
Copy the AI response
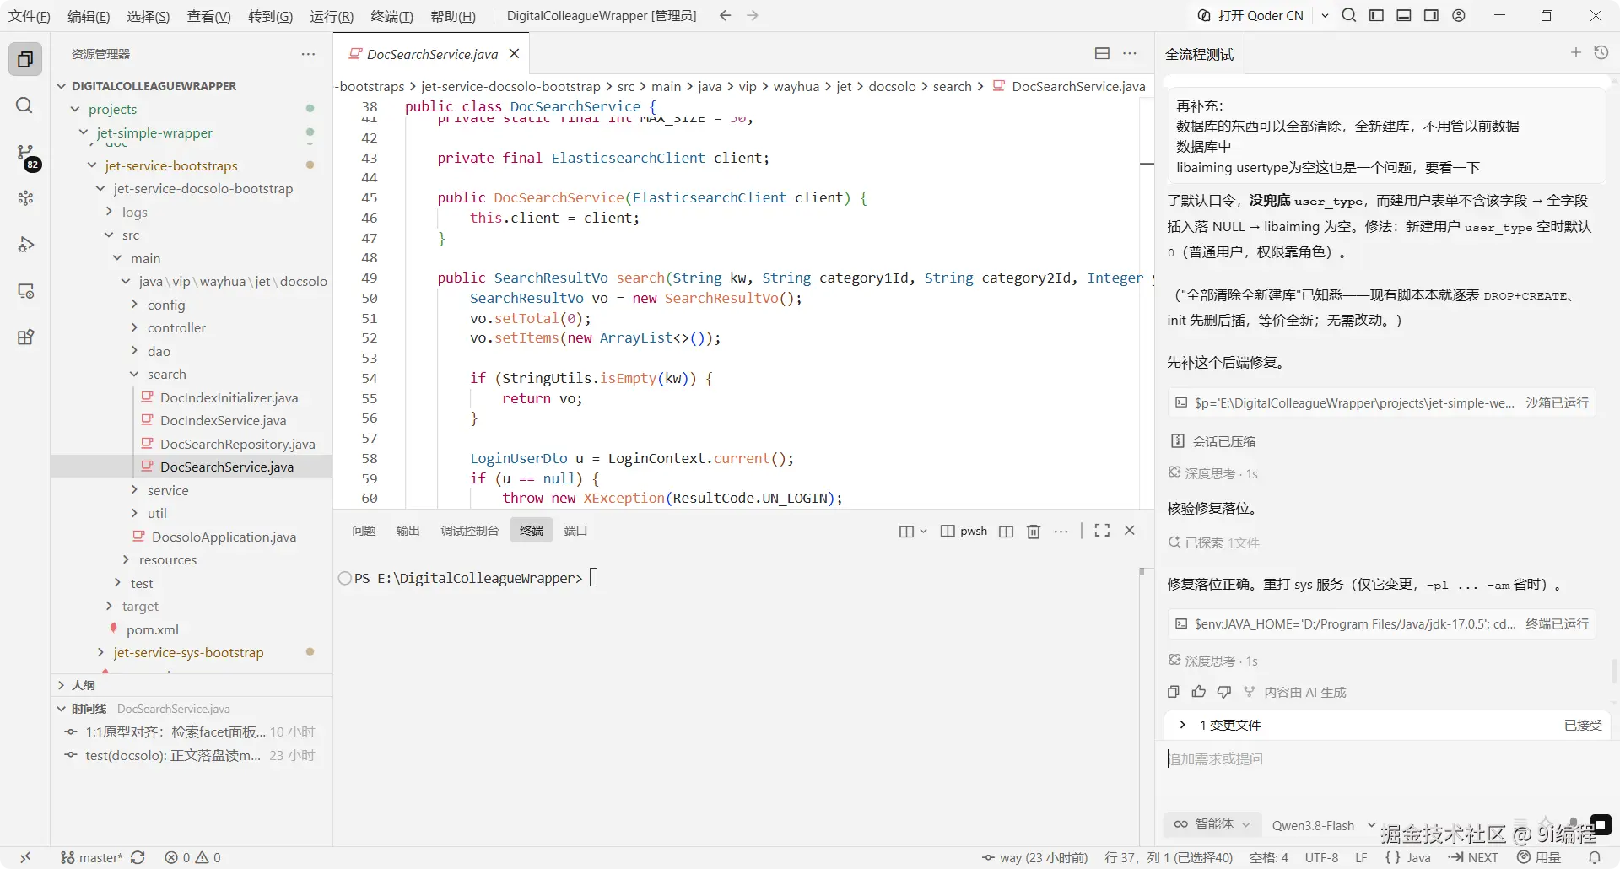(1174, 692)
